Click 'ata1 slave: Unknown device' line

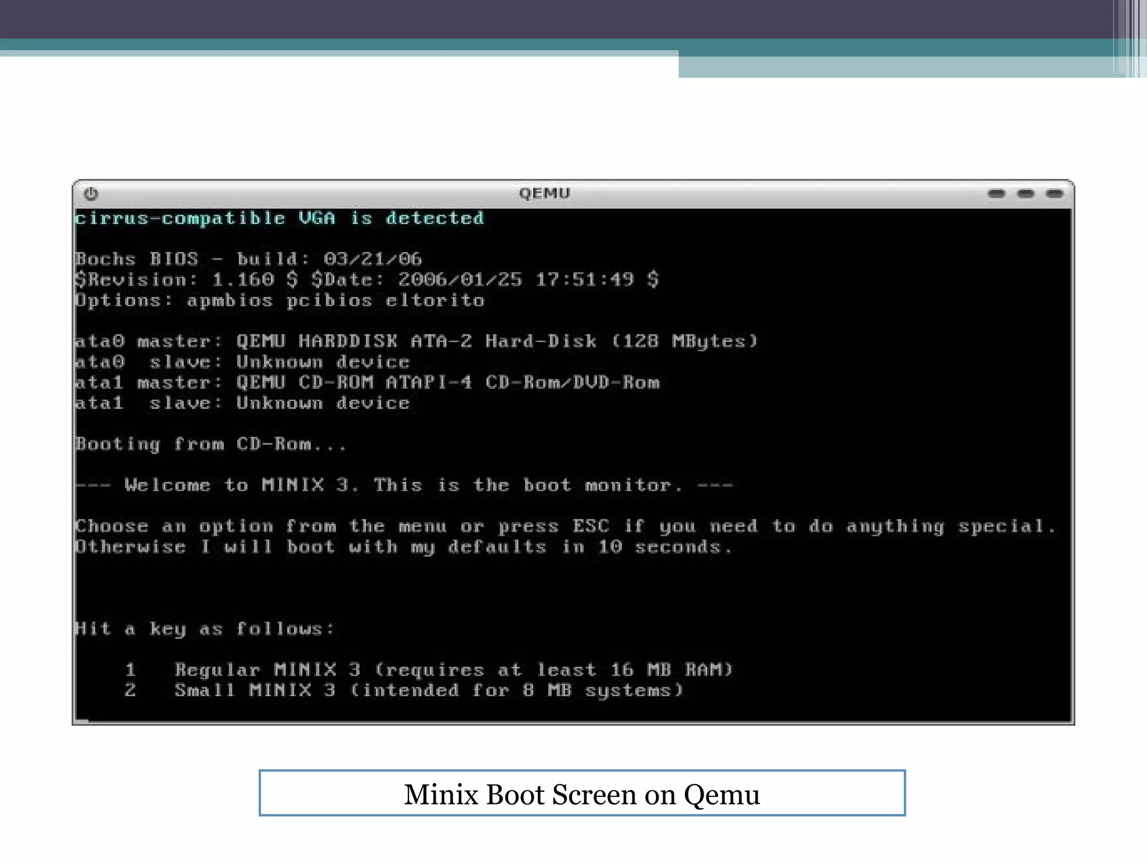click(242, 403)
